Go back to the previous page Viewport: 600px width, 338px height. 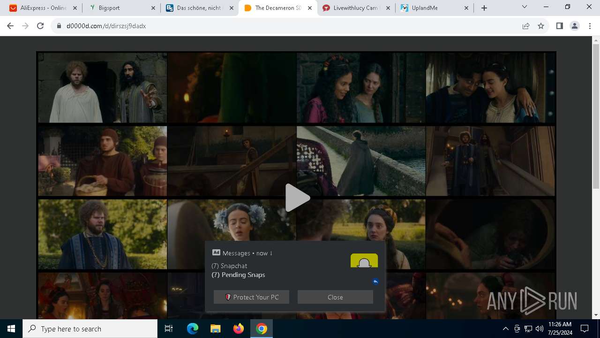(10, 26)
